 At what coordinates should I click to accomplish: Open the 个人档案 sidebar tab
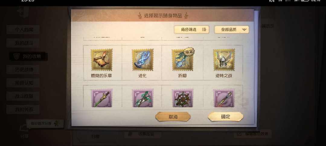[x=23, y=29]
